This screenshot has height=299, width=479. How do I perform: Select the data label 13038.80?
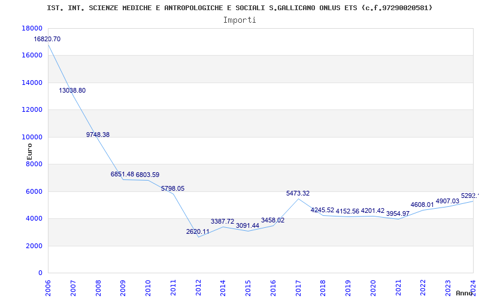72,91
